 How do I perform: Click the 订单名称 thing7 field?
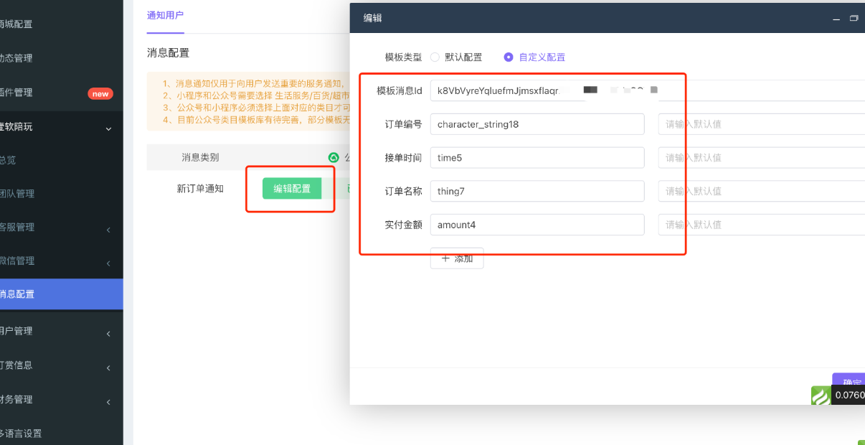pos(537,191)
